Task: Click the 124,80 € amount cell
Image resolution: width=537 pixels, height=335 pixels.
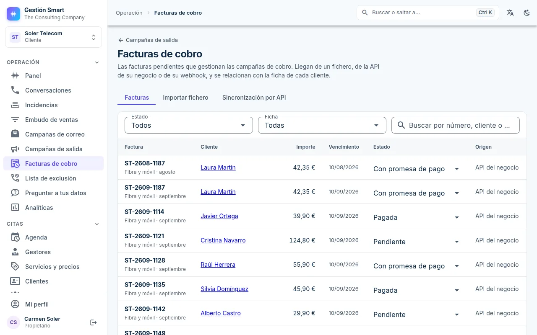Action: (x=302, y=240)
